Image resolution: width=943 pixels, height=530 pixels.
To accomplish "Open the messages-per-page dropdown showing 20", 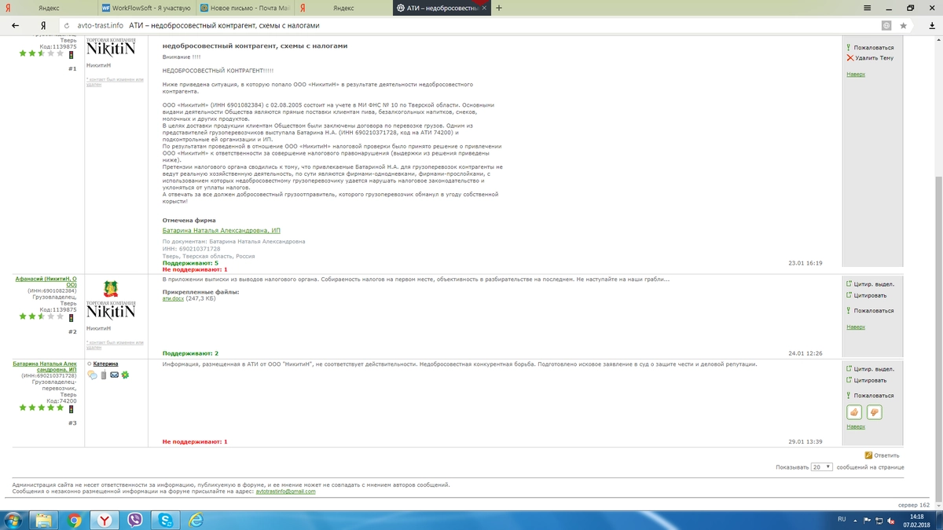I will point(822,466).
